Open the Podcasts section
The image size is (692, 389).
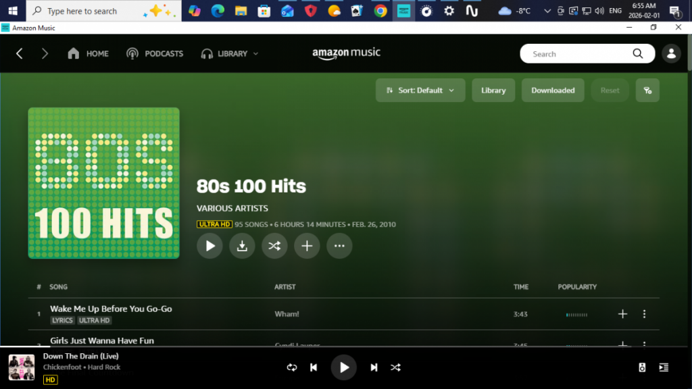(x=155, y=54)
